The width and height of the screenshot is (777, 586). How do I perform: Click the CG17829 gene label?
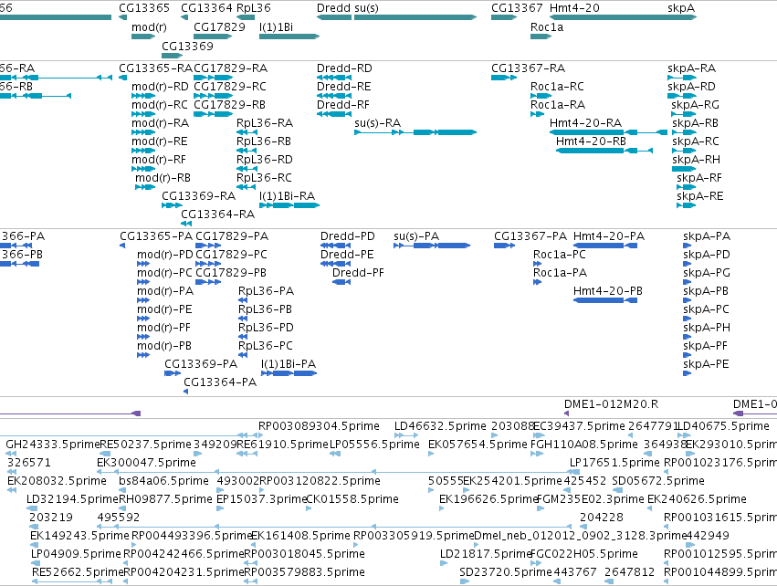219,26
